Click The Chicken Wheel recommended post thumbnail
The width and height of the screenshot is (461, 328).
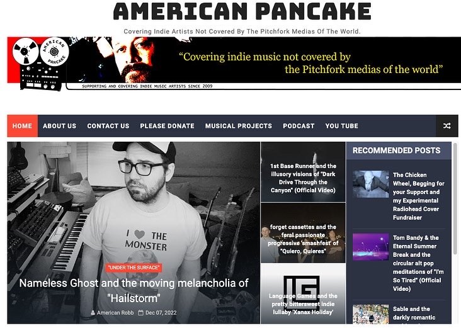tap(370, 184)
